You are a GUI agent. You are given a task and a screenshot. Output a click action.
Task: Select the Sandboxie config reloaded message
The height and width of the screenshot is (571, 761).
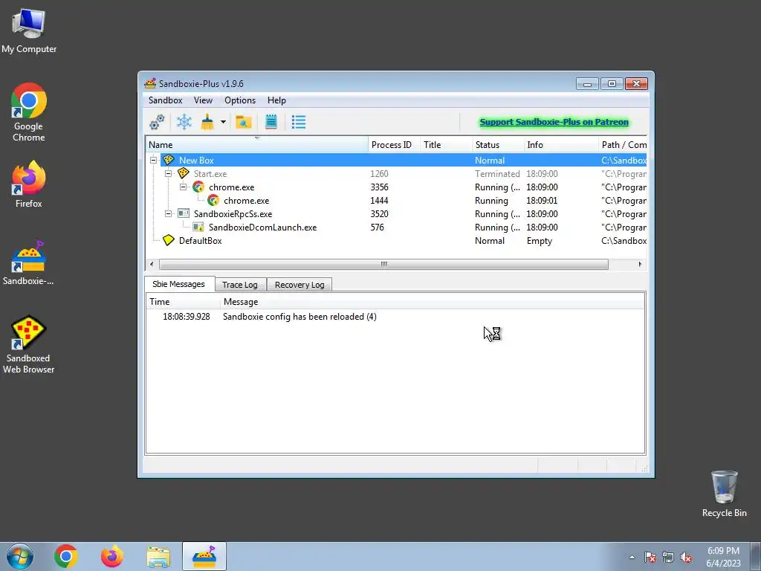coord(299,317)
